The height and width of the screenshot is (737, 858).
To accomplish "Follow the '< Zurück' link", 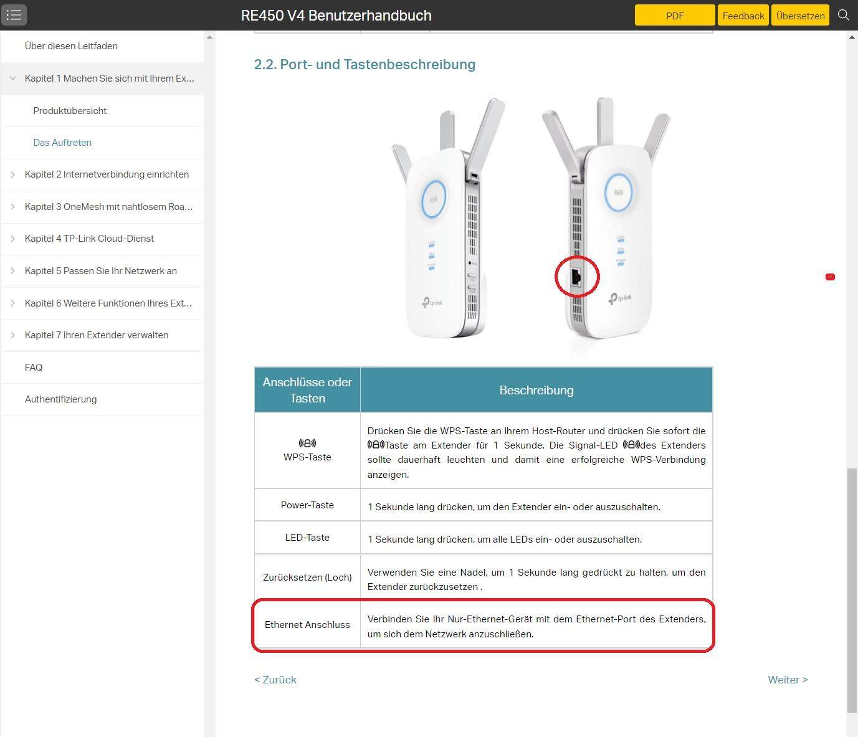I will (x=275, y=680).
